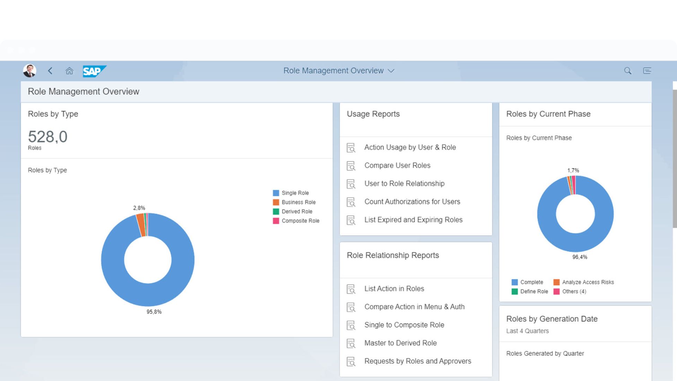677x381 pixels.
Task: Go back using the back arrow
Action: click(x=50, y=71)
